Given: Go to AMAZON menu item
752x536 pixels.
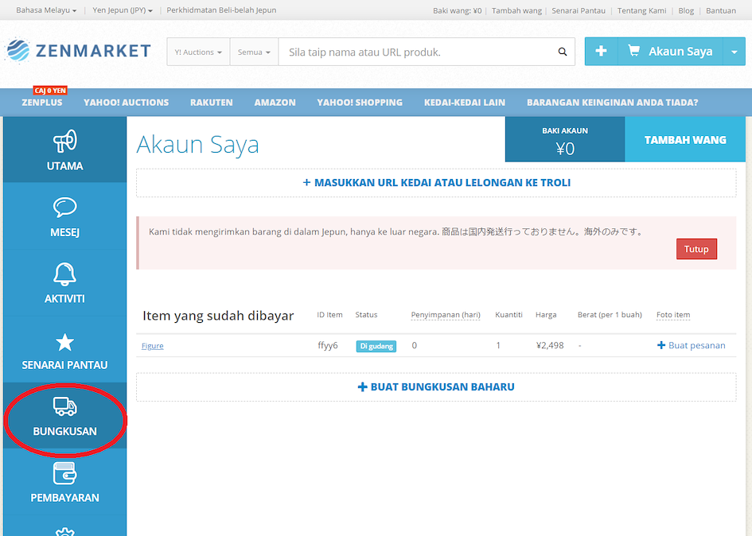Looking at the screenshot, I should coord(275,102).
